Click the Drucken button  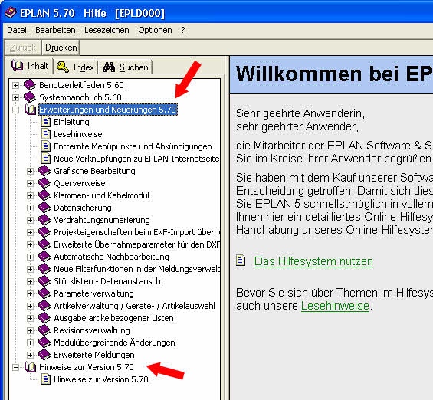[x=61, y=48]
